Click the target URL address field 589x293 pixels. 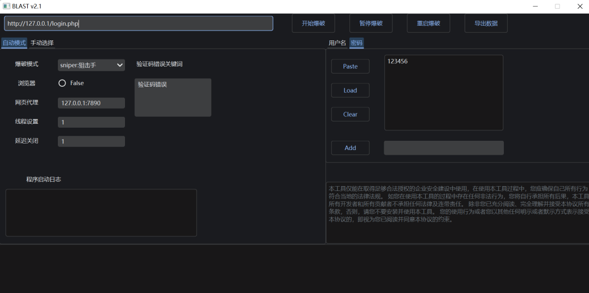(139, 23)
